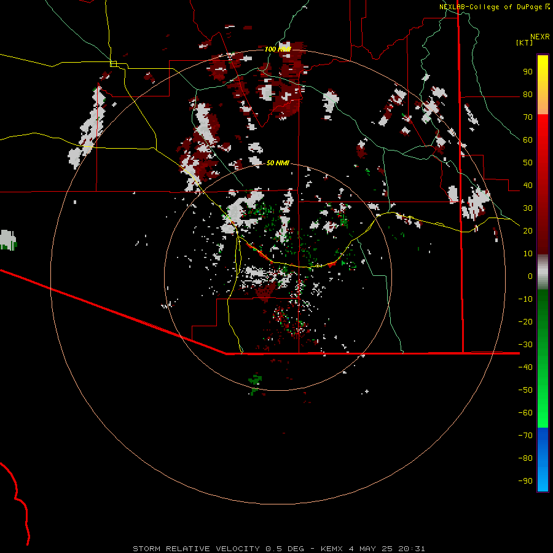Click the 0 value on velocity scale

530,276
